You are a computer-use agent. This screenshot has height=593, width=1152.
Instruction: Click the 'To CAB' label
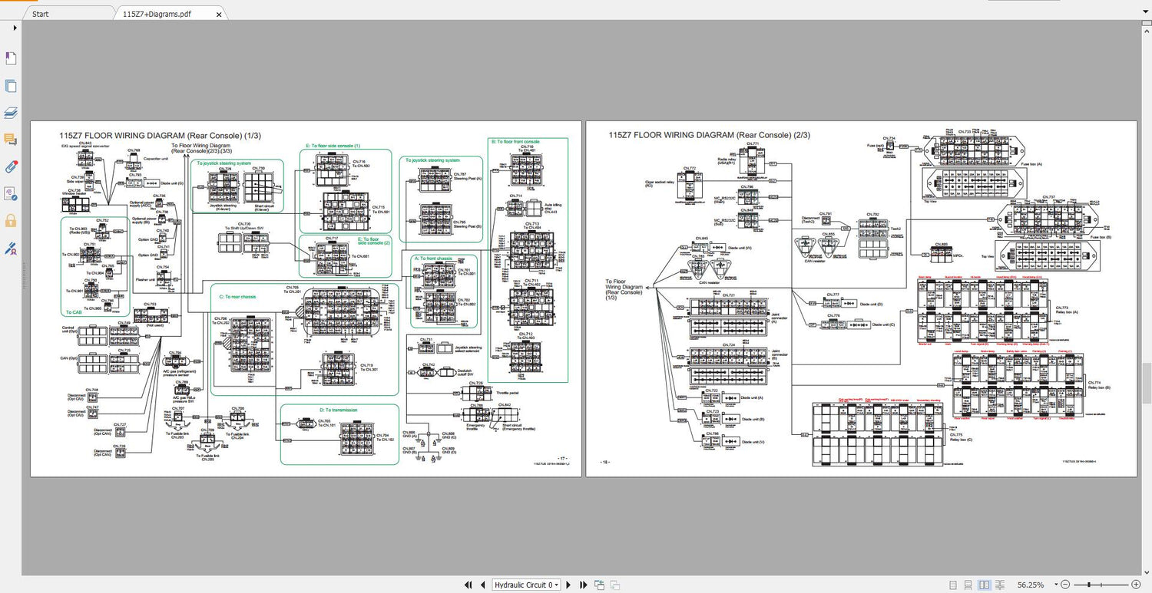(x=74, y=312)
